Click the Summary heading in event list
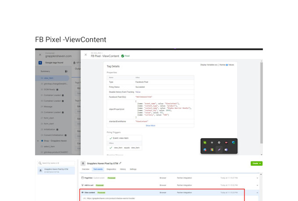 pyautogui.click(x=45, y=71)
